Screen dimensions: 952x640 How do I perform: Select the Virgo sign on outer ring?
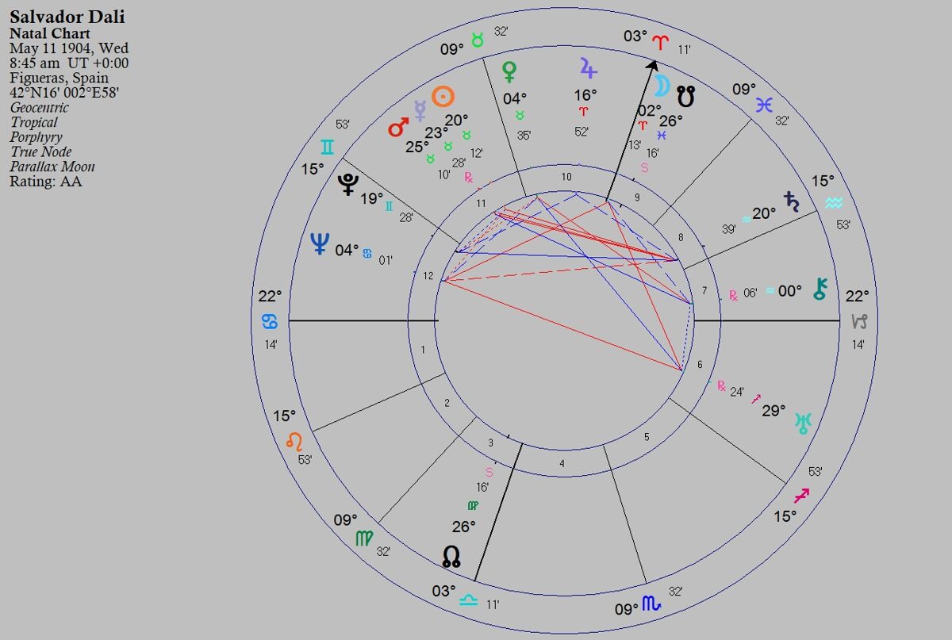click(x=364, y=539)
